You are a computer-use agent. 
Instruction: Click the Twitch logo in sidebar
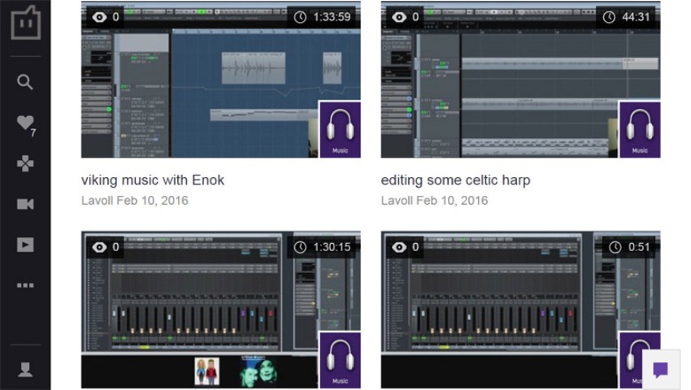coord(25,23)
